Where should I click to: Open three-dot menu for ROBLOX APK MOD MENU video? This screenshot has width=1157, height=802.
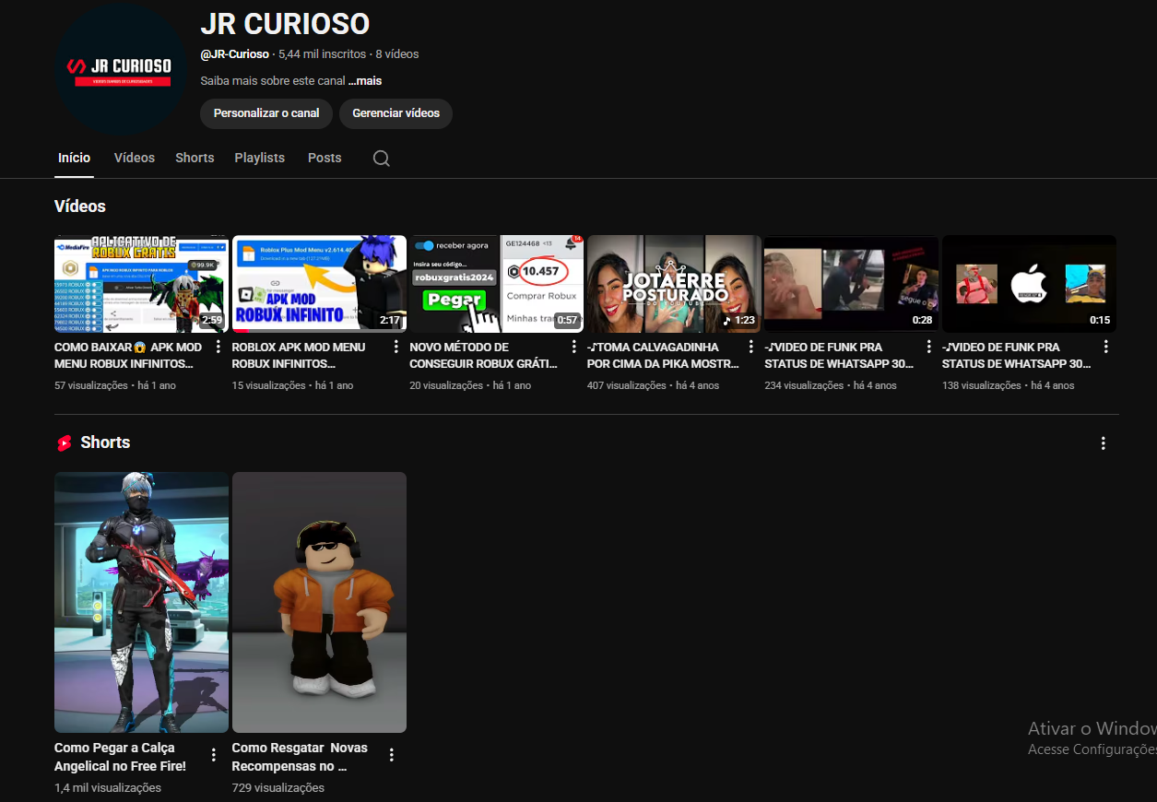click(x=396, y=348)
